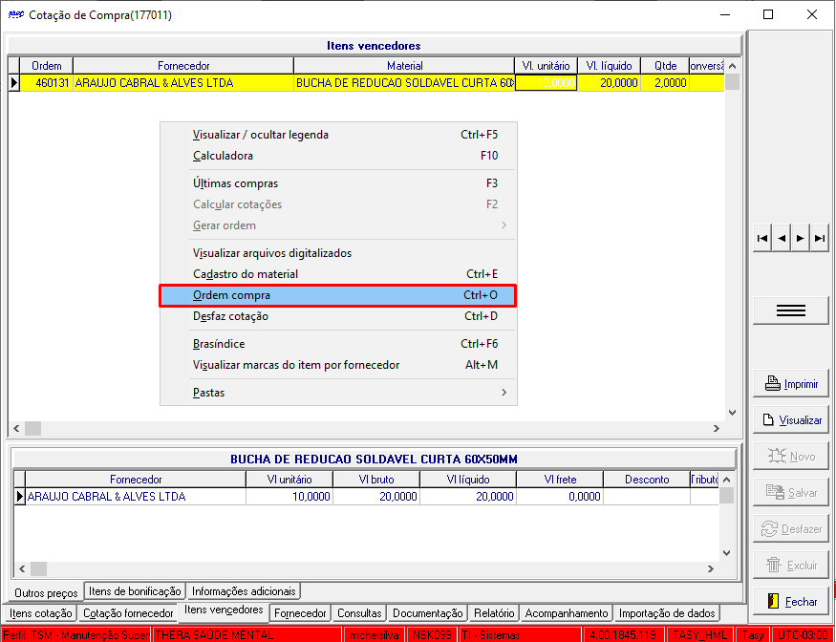This screenshot has width=836, height=642.
Task: Open Importação de dados tab
Action: click(667, 613)
